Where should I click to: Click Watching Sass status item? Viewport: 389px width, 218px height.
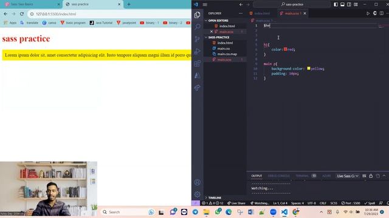tap(260, 203)
